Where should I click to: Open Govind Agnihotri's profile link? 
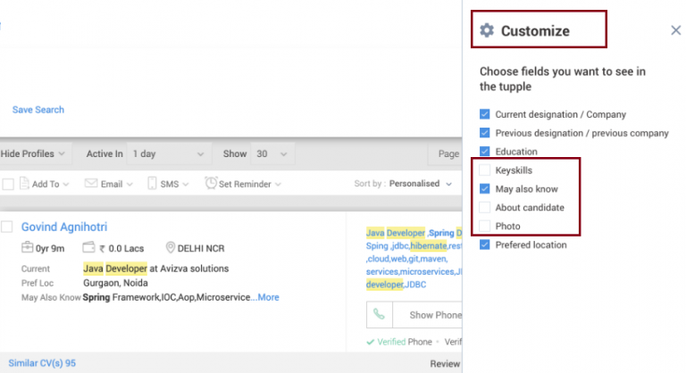(x=63, y=227)
